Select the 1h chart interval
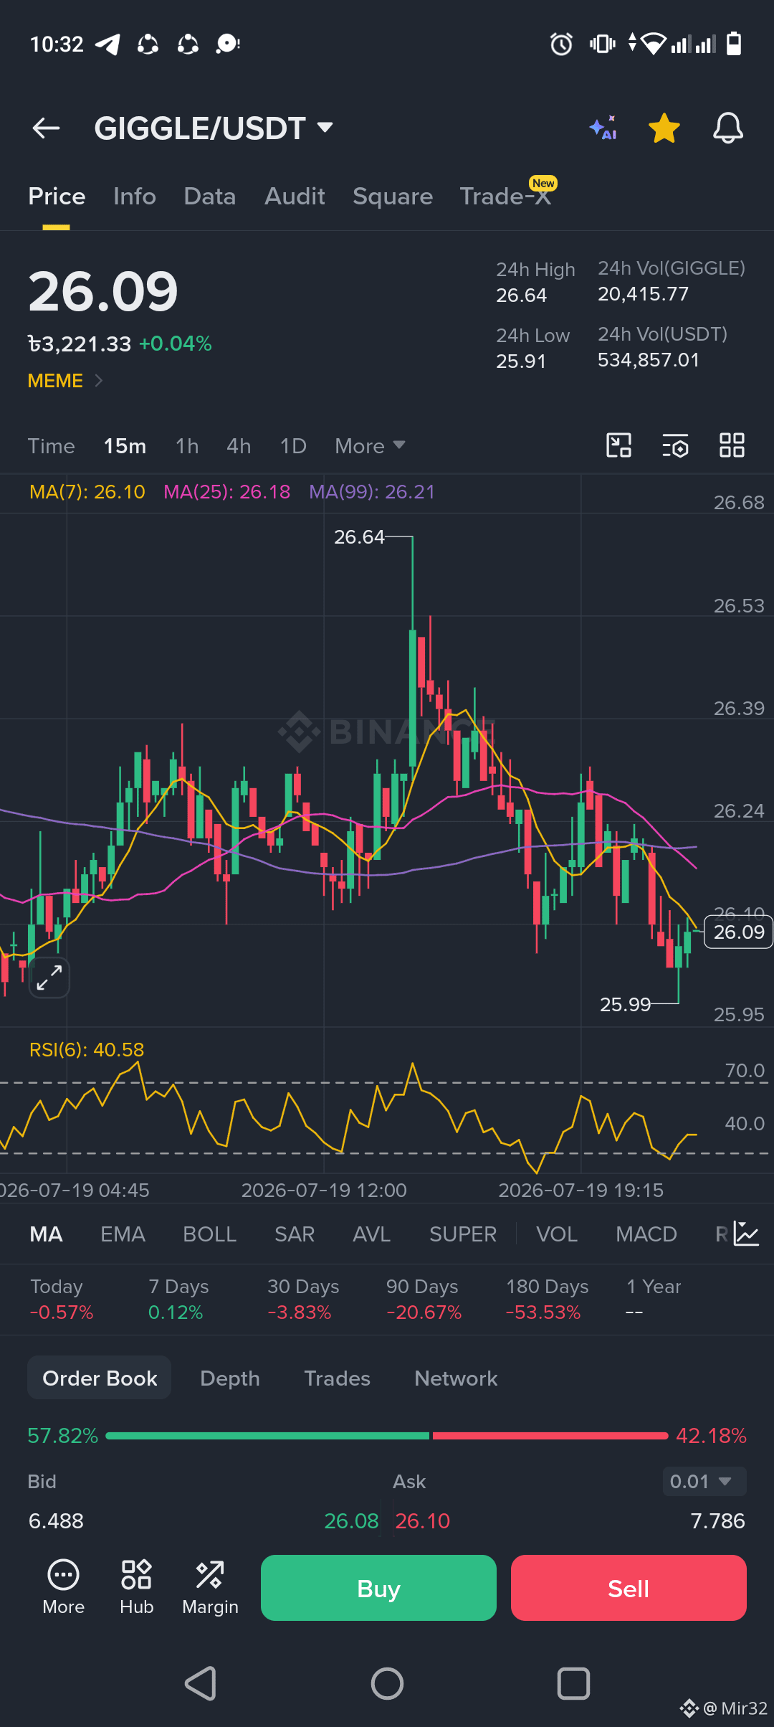The width and height of the screenshot is (774, 1727). (x=187, y=446)
